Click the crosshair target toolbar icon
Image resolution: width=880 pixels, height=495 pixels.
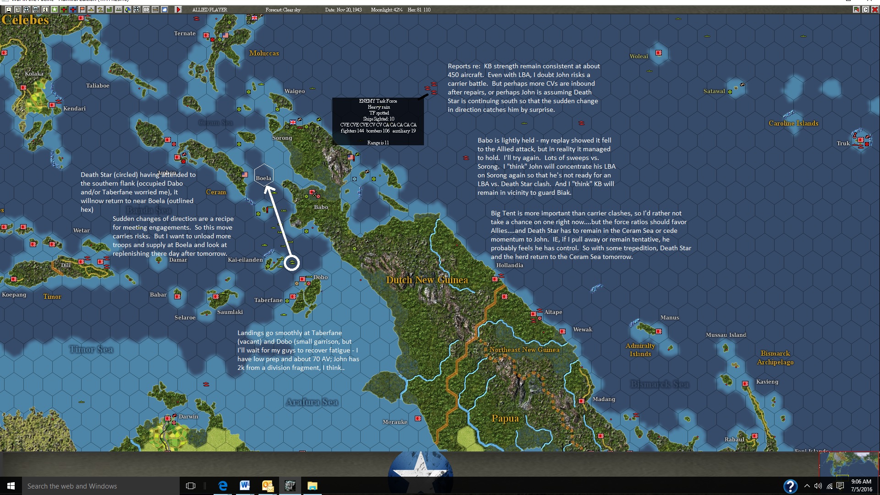[x=137, y=9]
